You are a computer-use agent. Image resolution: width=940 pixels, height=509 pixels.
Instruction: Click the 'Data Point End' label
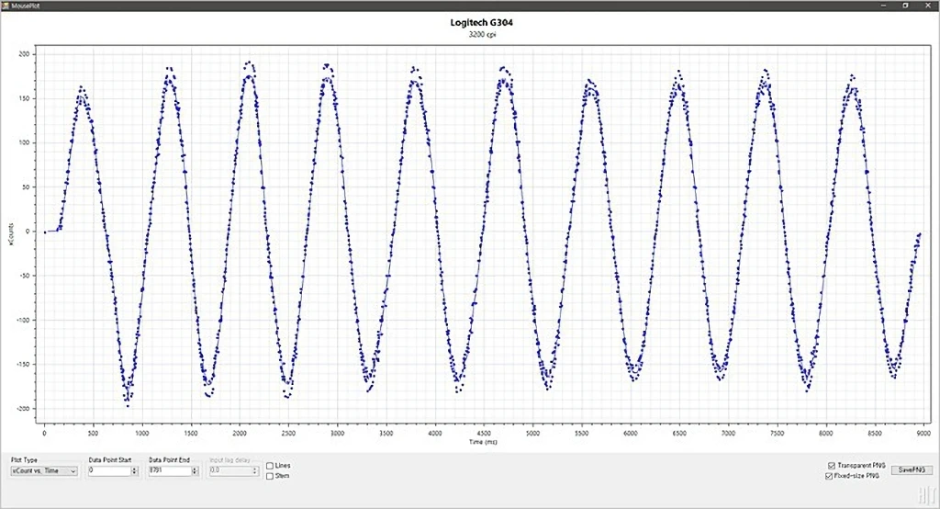(x=169, y=459)
